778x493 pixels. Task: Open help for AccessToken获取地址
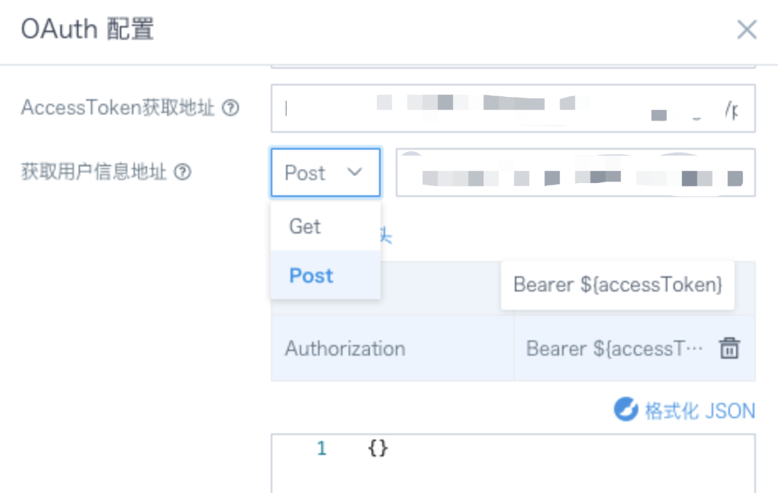click(x=230, y=108)
